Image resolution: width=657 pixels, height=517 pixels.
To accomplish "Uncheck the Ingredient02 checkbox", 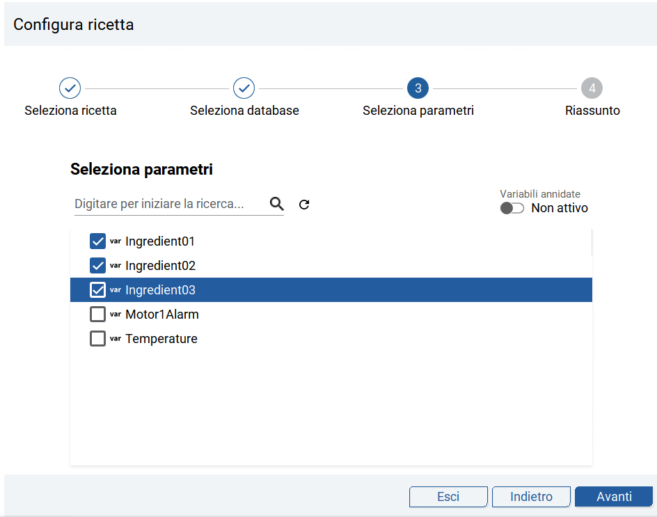I will click(97, 266).
